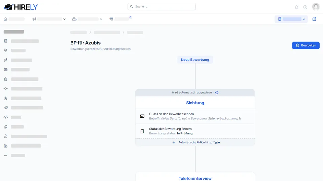The height and width of the screenshot is (181, 323).
Task: Click the lock icon in sidebar
Action: [x=6, y=136]
